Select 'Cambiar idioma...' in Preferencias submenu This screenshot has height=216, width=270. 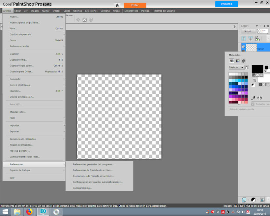click(82, 188)
